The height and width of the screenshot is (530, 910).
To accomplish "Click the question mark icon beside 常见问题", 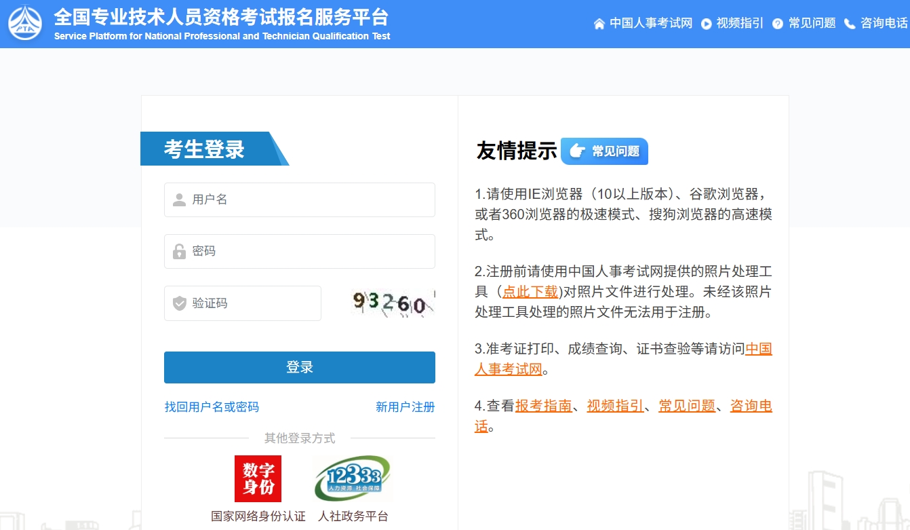I will click(x=778, y=24).
